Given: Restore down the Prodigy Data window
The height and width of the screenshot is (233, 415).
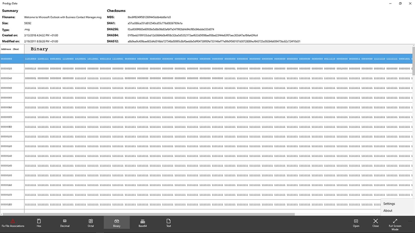Looking at the screenshot, I should [400, 3].
